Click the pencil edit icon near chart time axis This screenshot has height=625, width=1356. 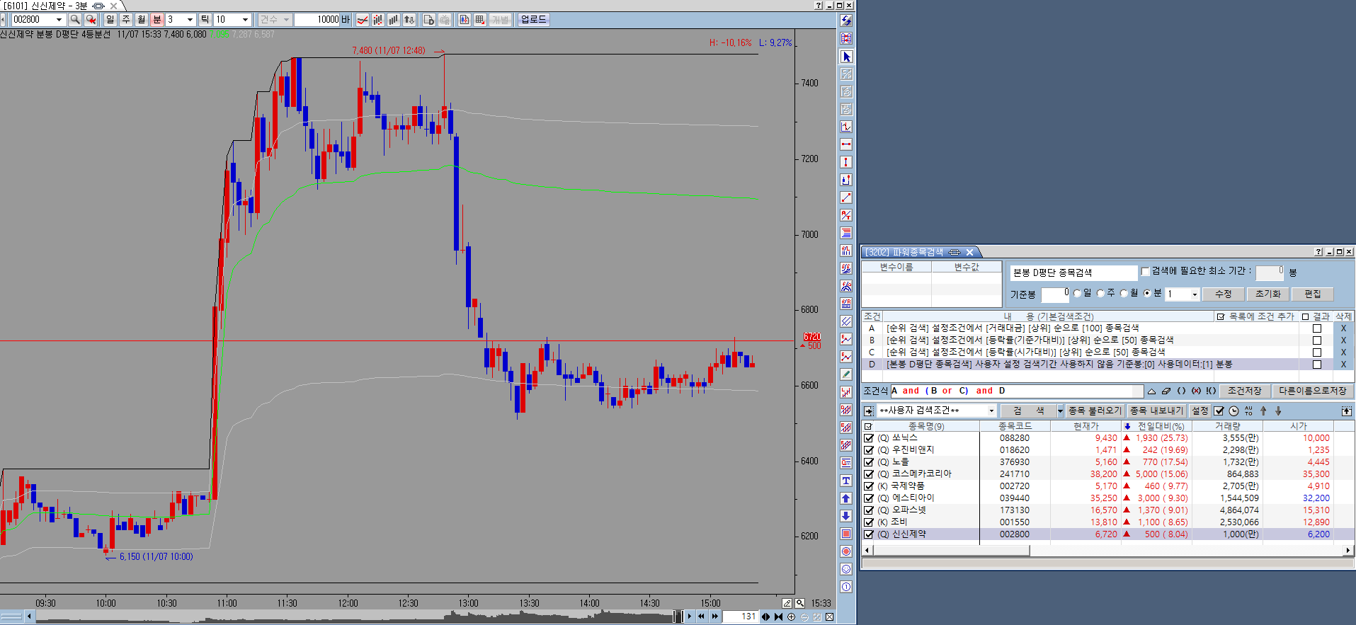click(787, 603)
